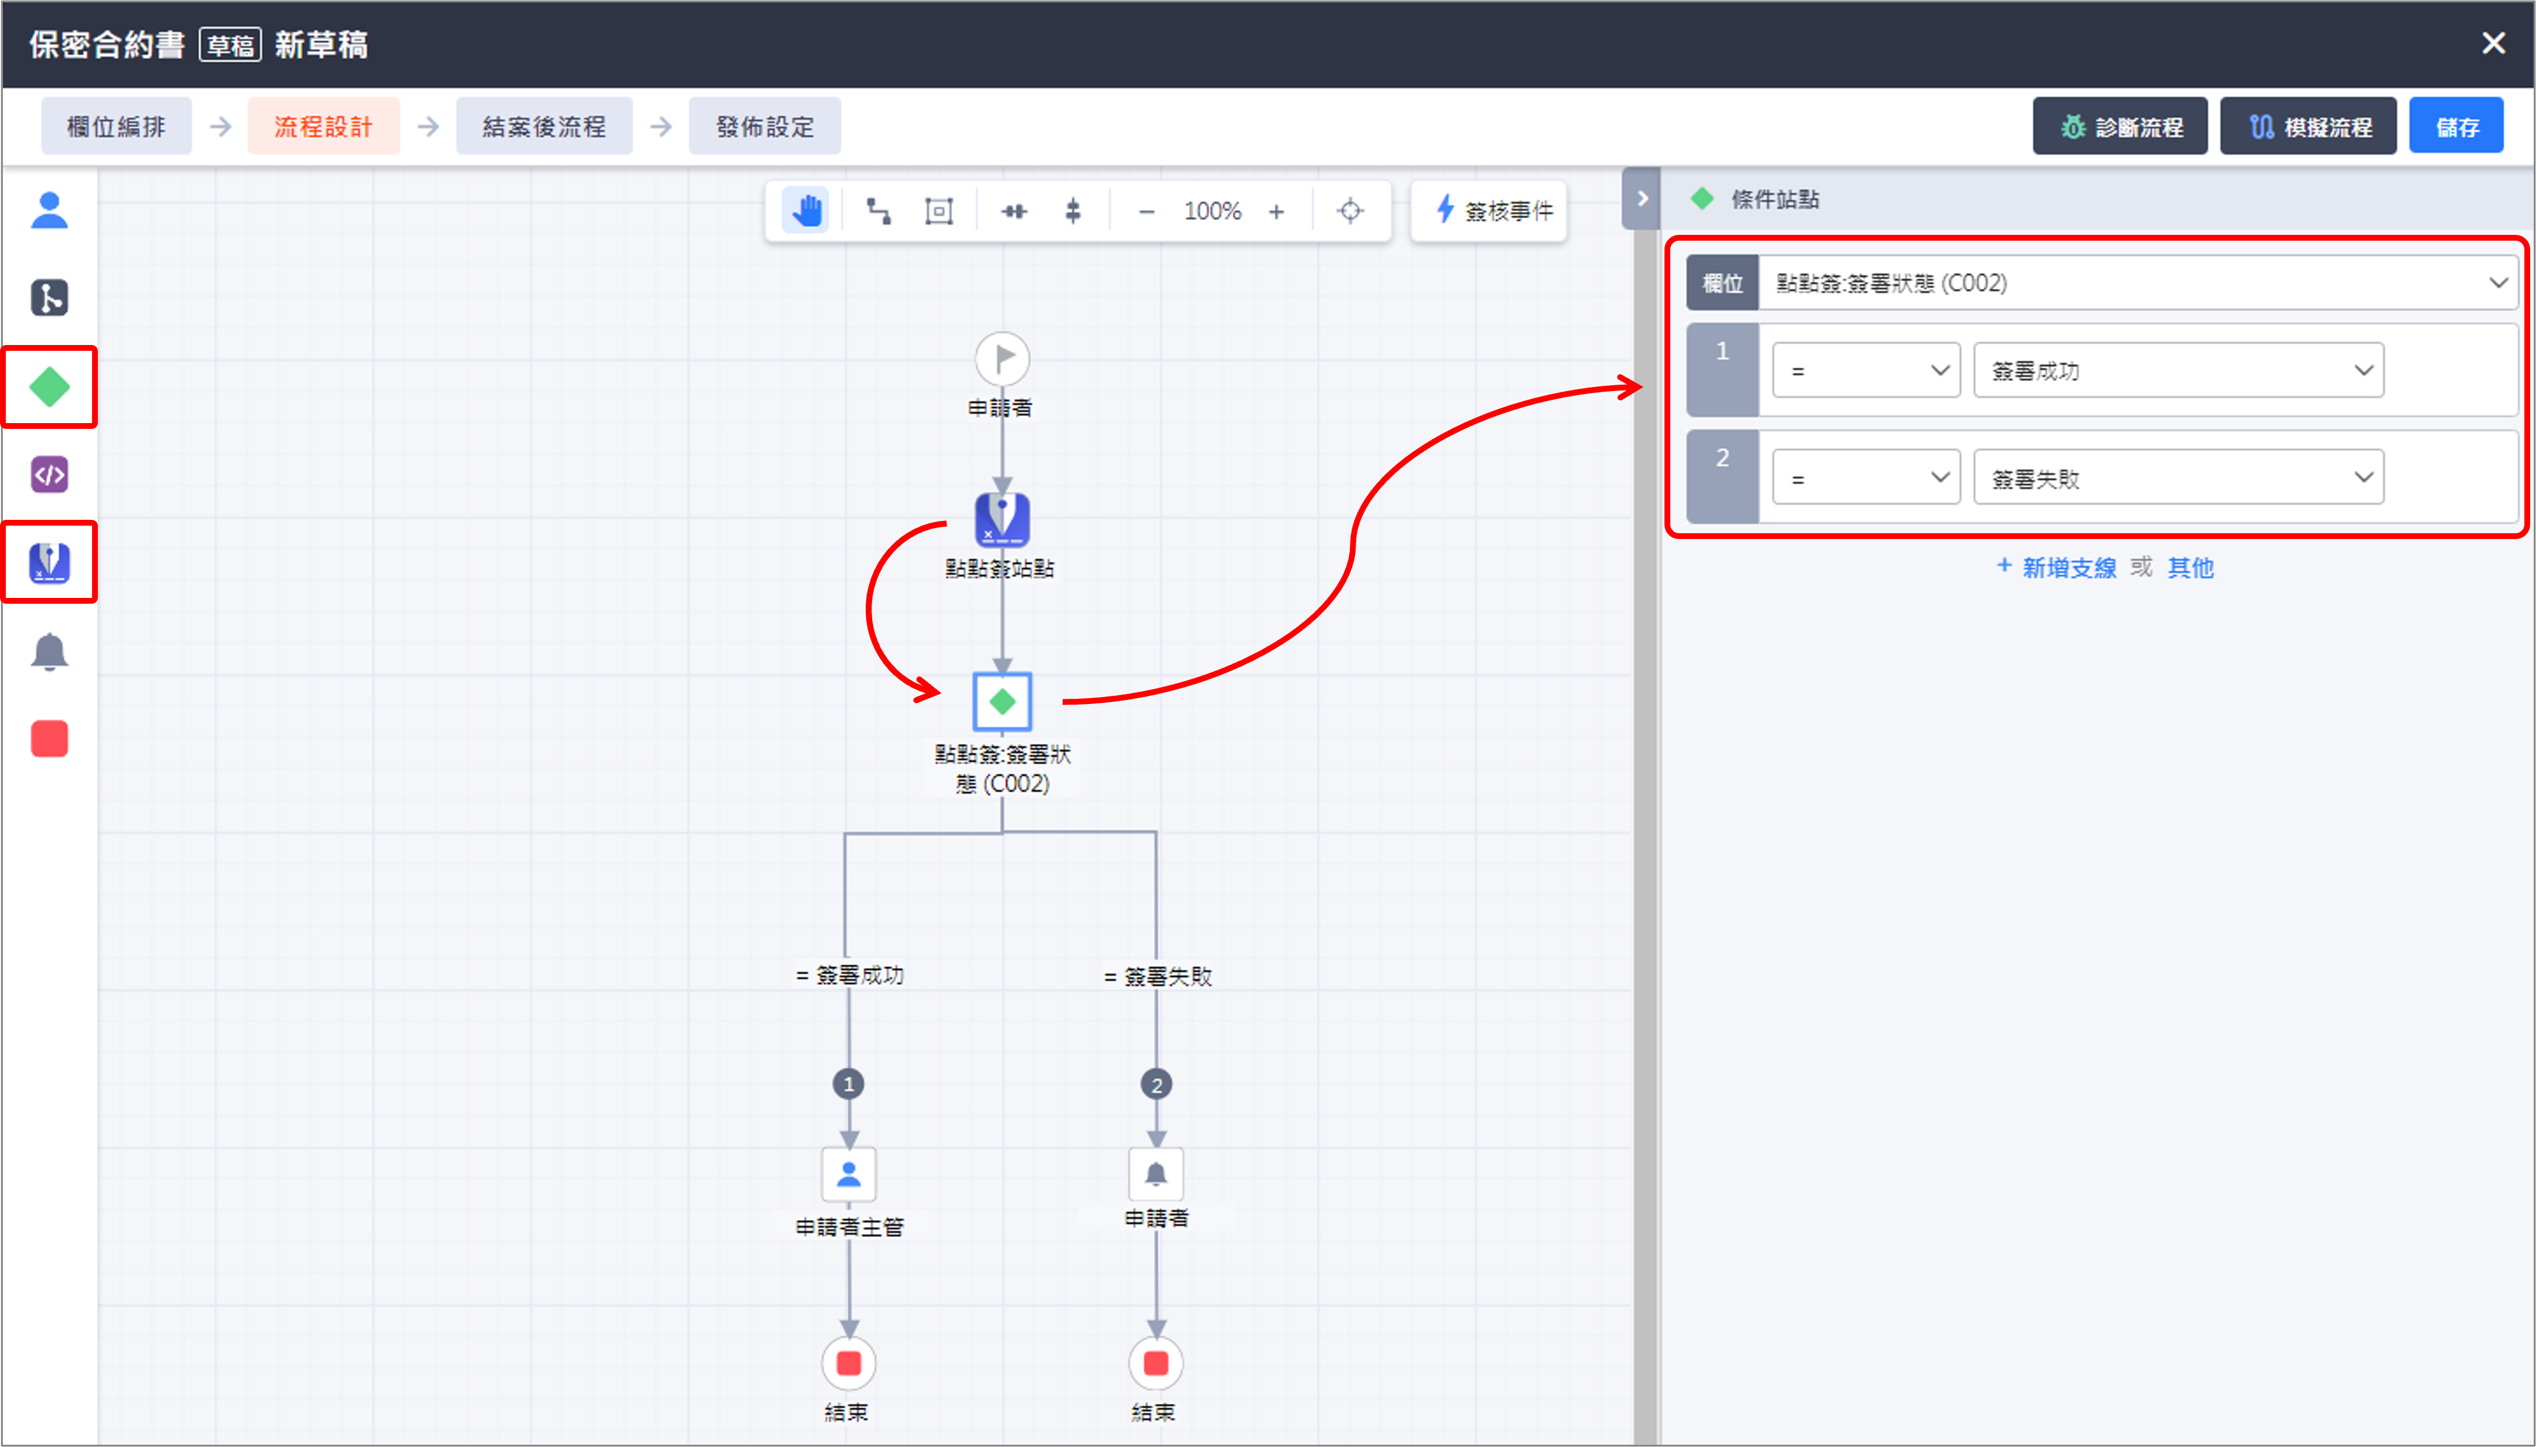Screen dimensions: 2536x1447
Task: Go to the 流程設計 step
Action: coord(324,126)
